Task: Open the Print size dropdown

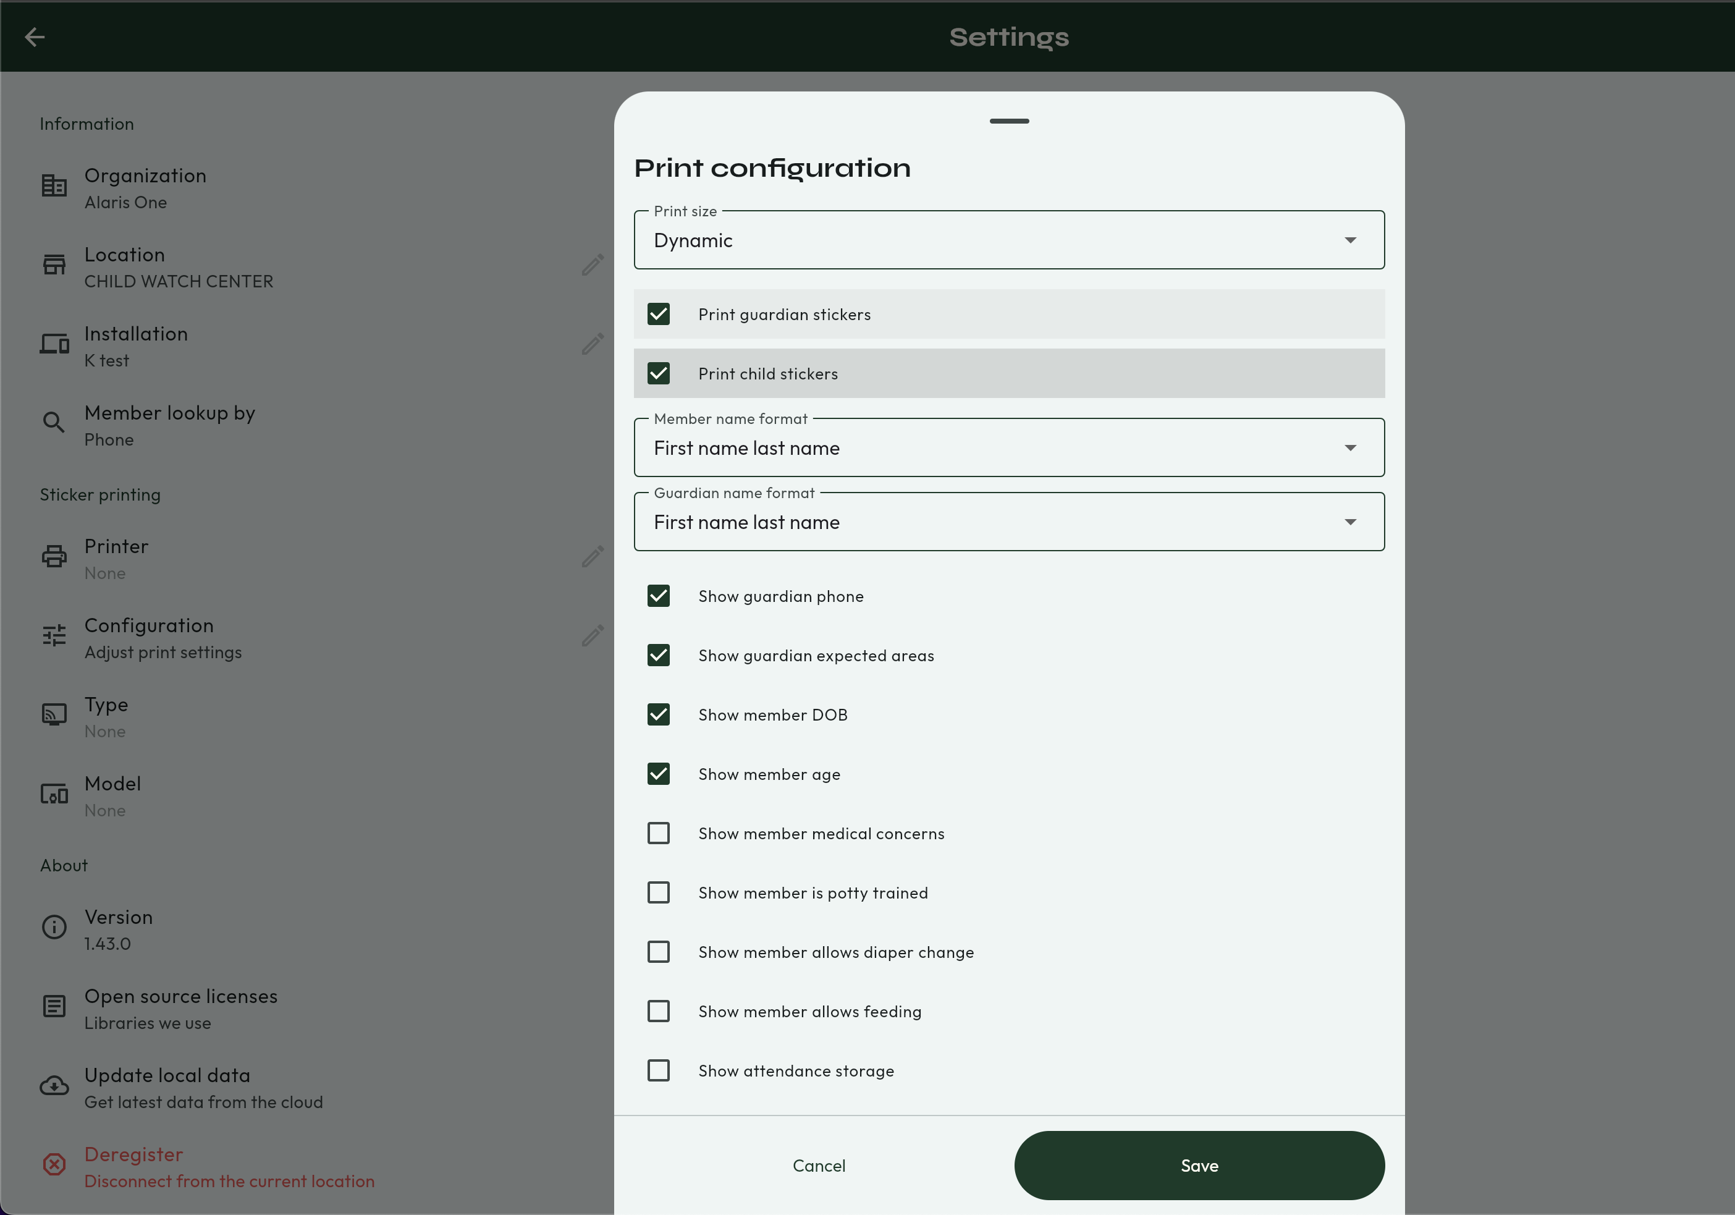Action: point(1009,240)
